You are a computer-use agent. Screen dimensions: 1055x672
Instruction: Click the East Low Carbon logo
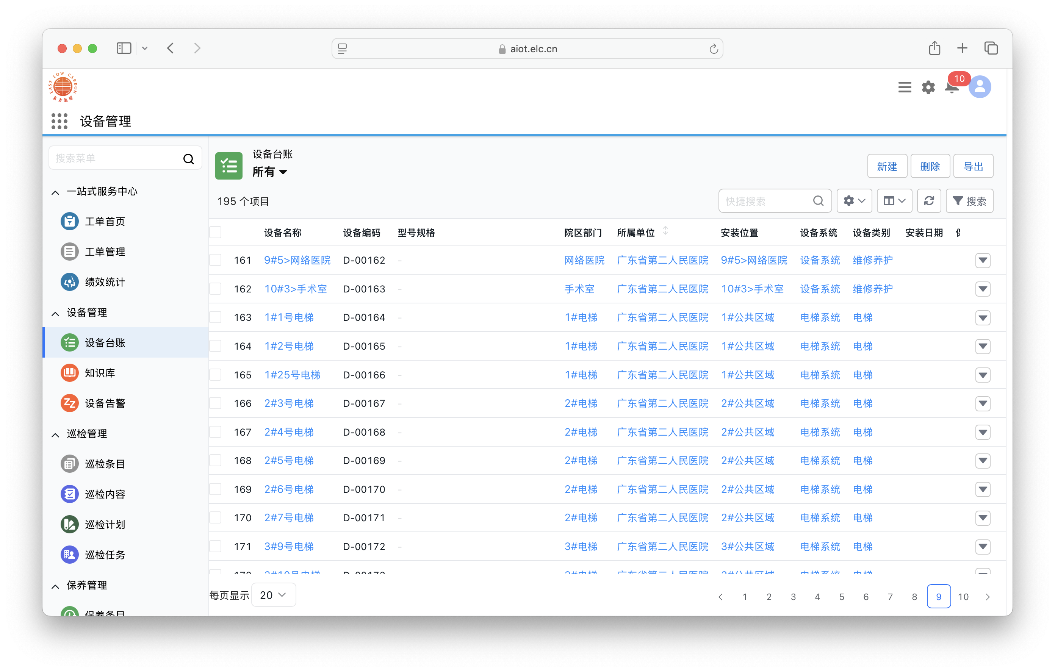tap(63, 87)
